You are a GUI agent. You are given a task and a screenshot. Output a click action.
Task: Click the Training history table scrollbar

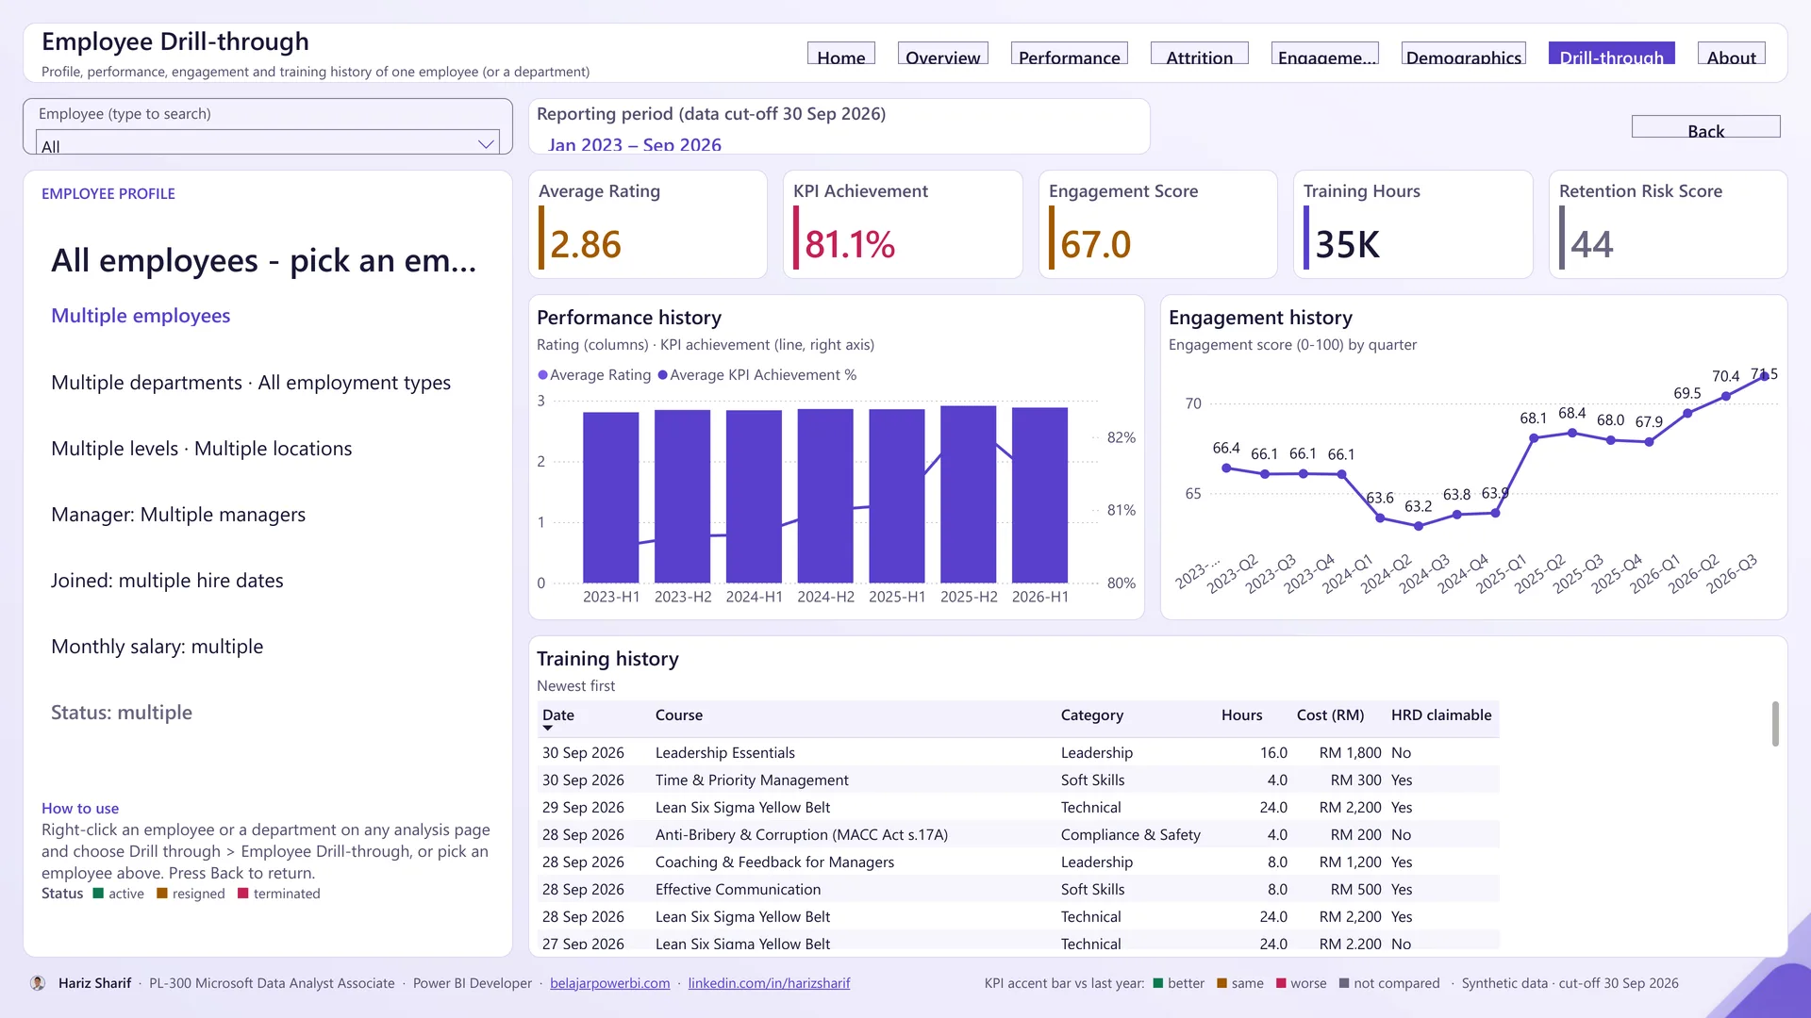coord(1775,724)
